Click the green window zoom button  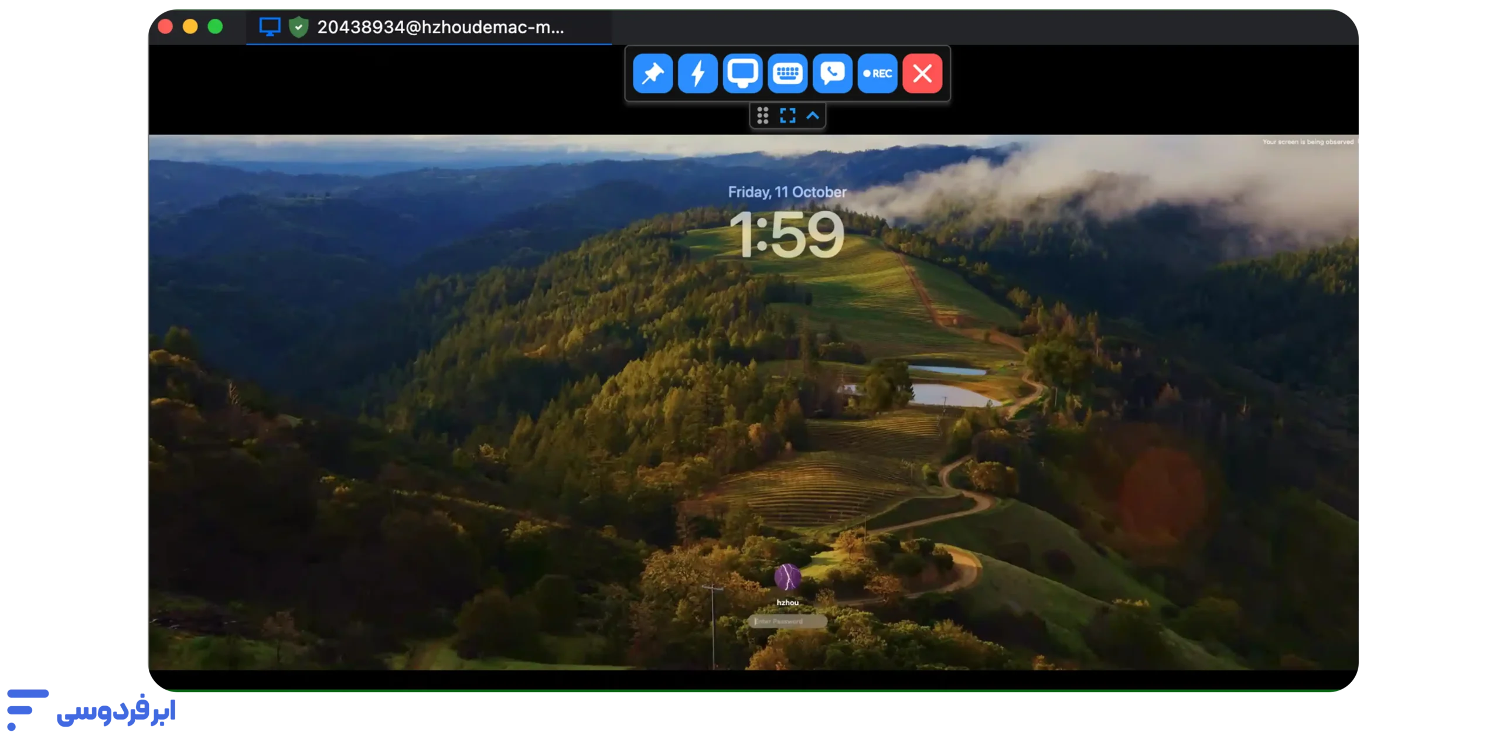(x=215, y=27)
